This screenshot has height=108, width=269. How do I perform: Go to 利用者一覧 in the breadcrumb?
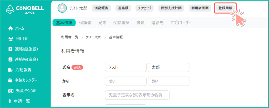coord(70,37)
